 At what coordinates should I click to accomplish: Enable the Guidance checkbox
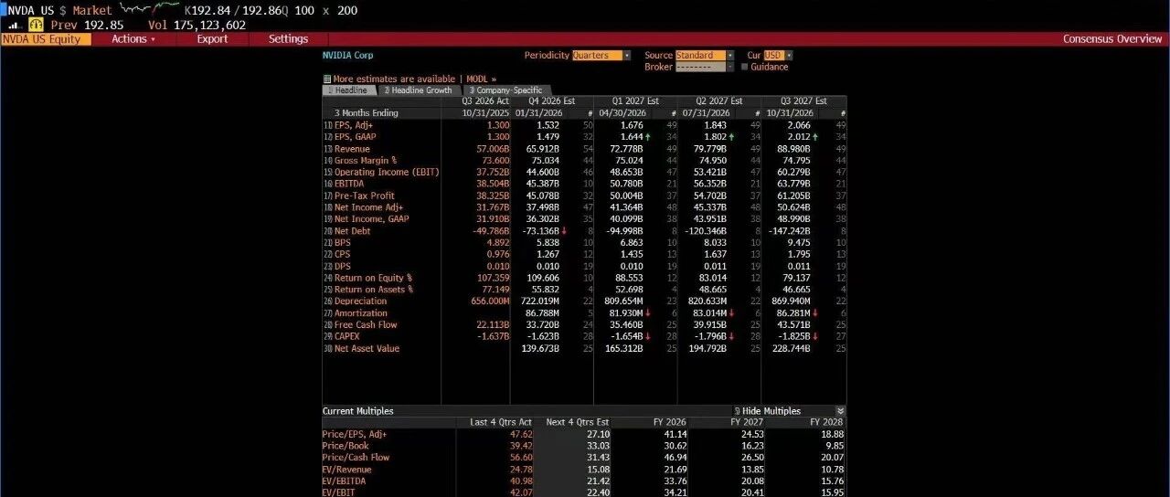tap(744, 67)
